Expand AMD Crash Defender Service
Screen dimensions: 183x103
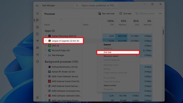coord(46,76)
